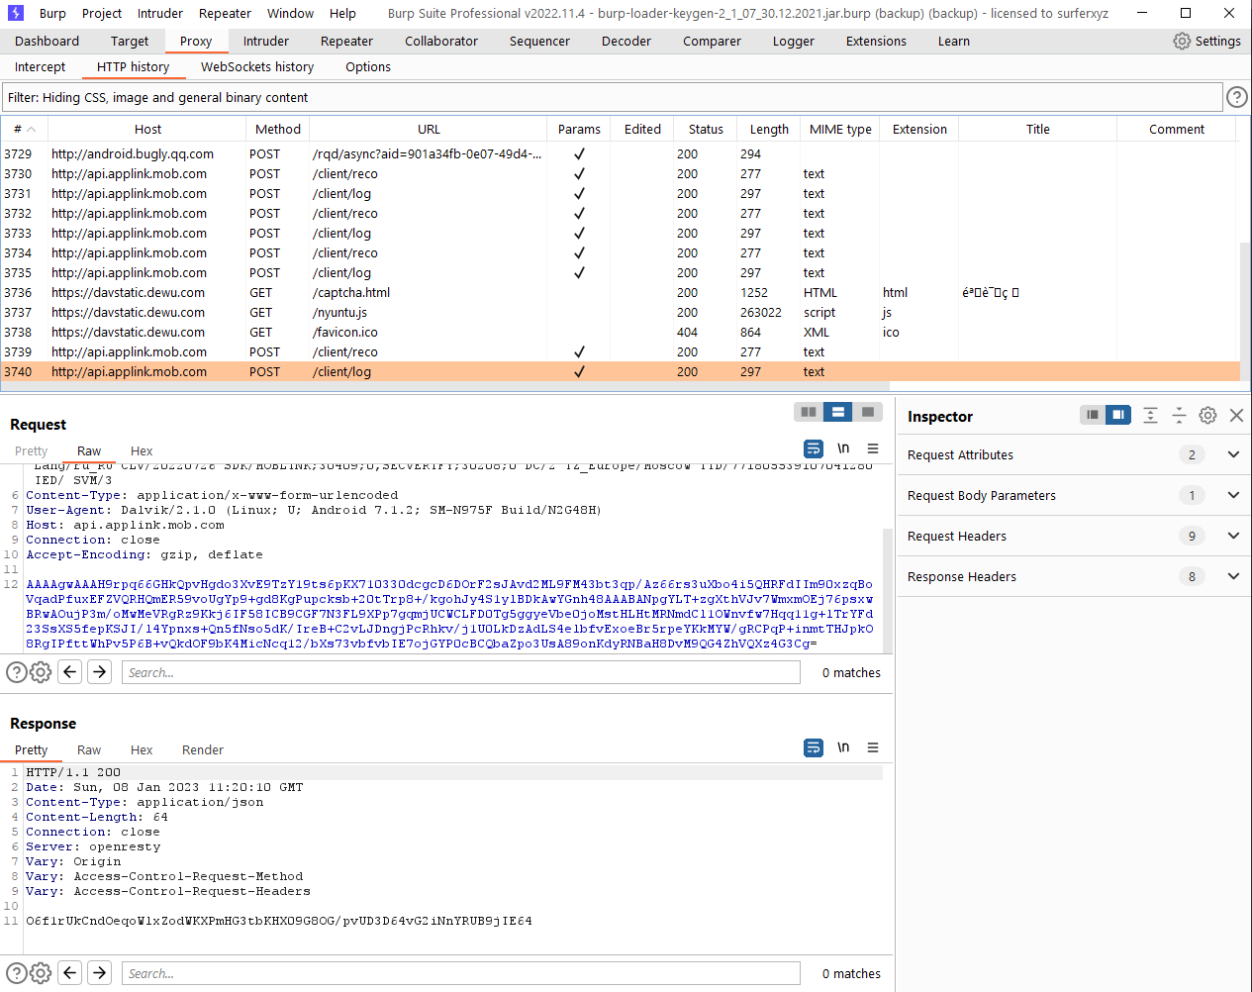
Task: Go to previous match in Response search
Action: coord(70,973)
